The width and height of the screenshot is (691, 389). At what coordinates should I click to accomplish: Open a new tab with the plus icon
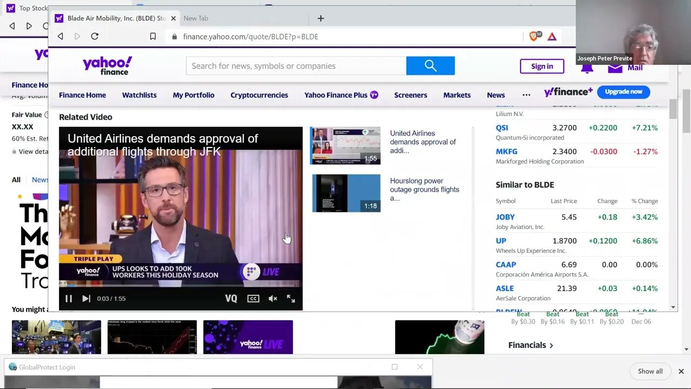(x=321, y=18)
